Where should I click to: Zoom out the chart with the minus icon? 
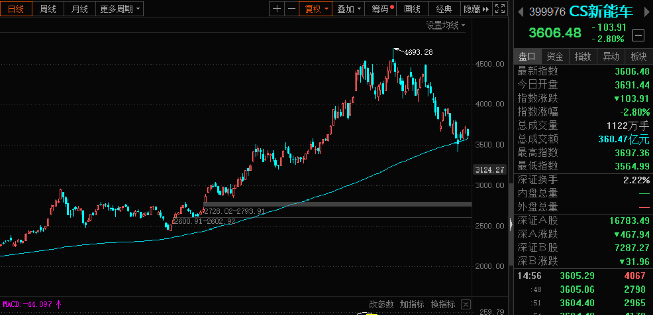pyautogui.click(x=291, y=9)
